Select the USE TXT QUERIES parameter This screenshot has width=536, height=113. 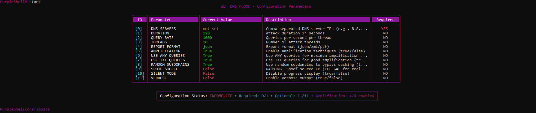168,60
